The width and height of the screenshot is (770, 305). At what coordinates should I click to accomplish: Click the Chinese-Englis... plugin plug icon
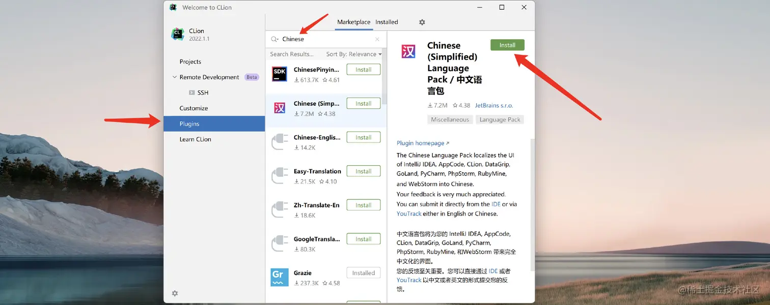pos(279,142)
